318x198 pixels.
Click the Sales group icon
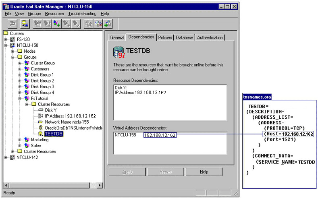point(27,146)
